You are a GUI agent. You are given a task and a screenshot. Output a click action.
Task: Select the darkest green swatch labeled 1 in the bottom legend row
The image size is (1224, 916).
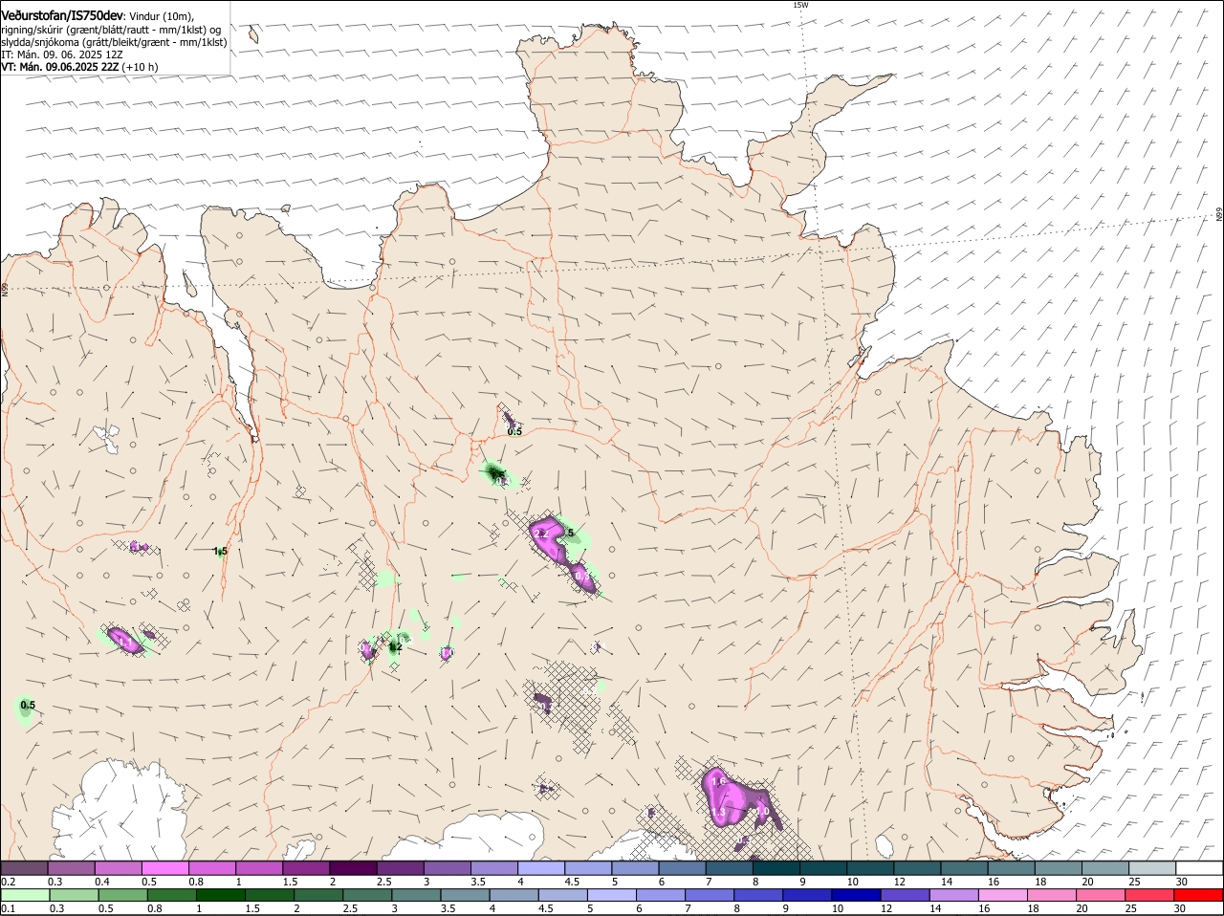220,895
